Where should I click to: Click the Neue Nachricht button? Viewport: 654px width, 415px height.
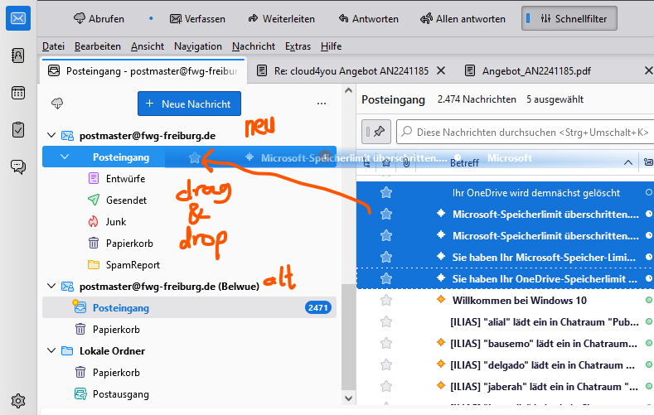click(x=189, y=104)
